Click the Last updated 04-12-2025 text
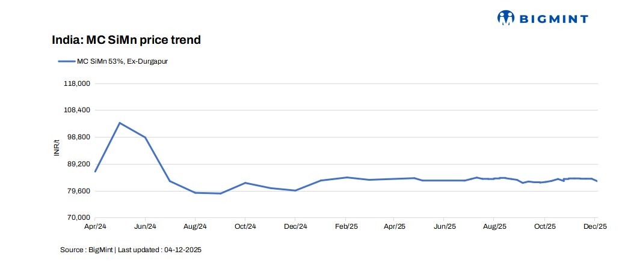 [159, 249]
